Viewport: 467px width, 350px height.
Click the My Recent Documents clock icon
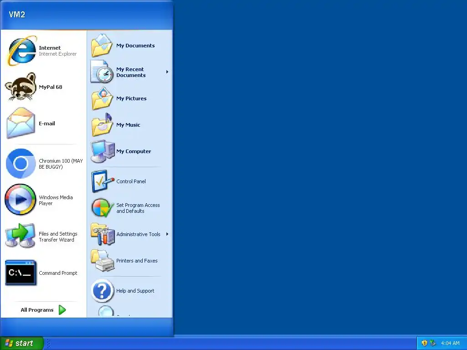[x=102, y=72]
